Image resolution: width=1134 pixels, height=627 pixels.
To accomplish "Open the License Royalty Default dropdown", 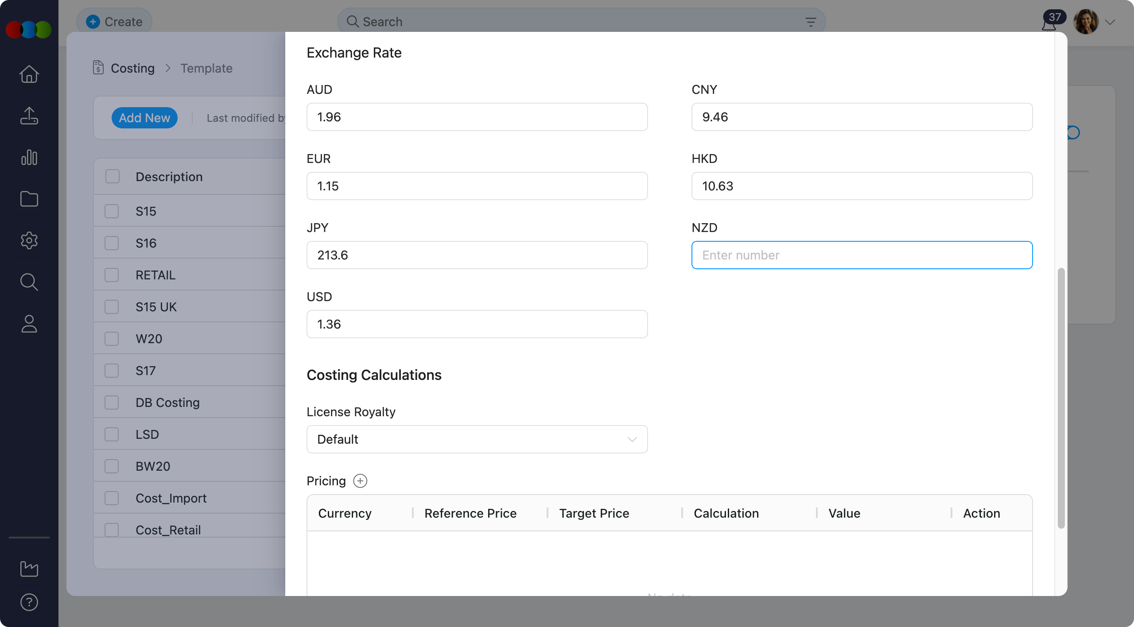I will point(477,439).
